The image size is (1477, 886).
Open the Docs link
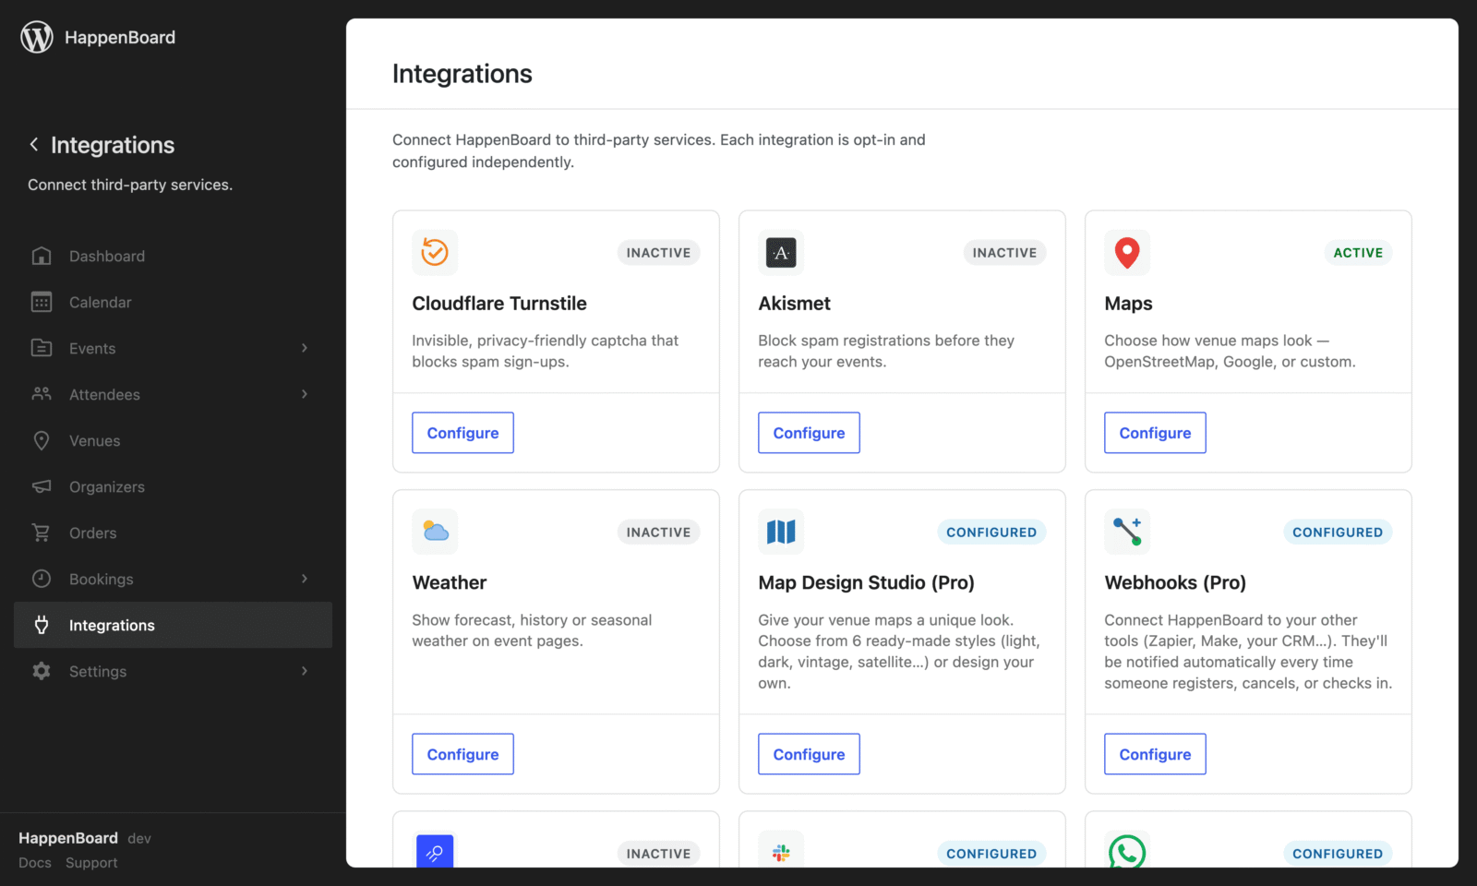point(35,863)
